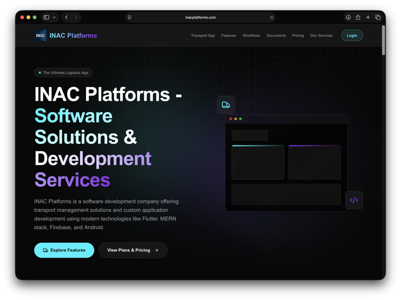Click the floating truck icon tile
400x300 pixels.
pyautogui.click(x=226, y=105)
